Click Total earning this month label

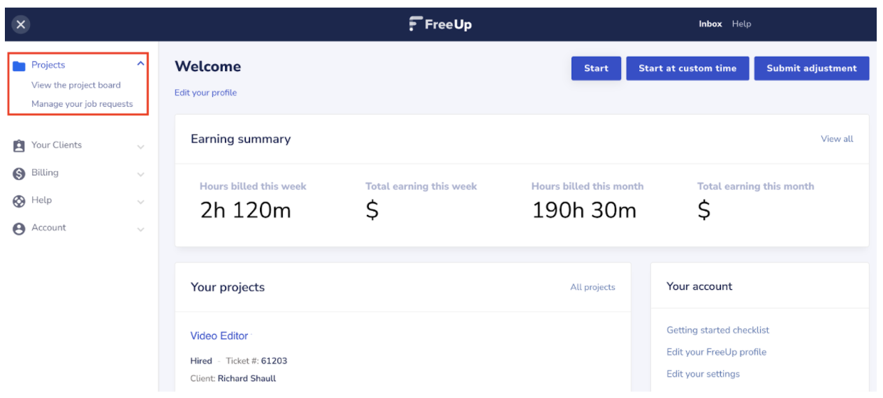click(x=756, y=186)
